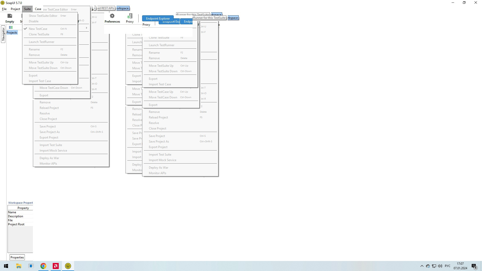Viewport: 482px width, 271px height.
Task: Select the Disable menu entry
Action: tap(50, 21)
